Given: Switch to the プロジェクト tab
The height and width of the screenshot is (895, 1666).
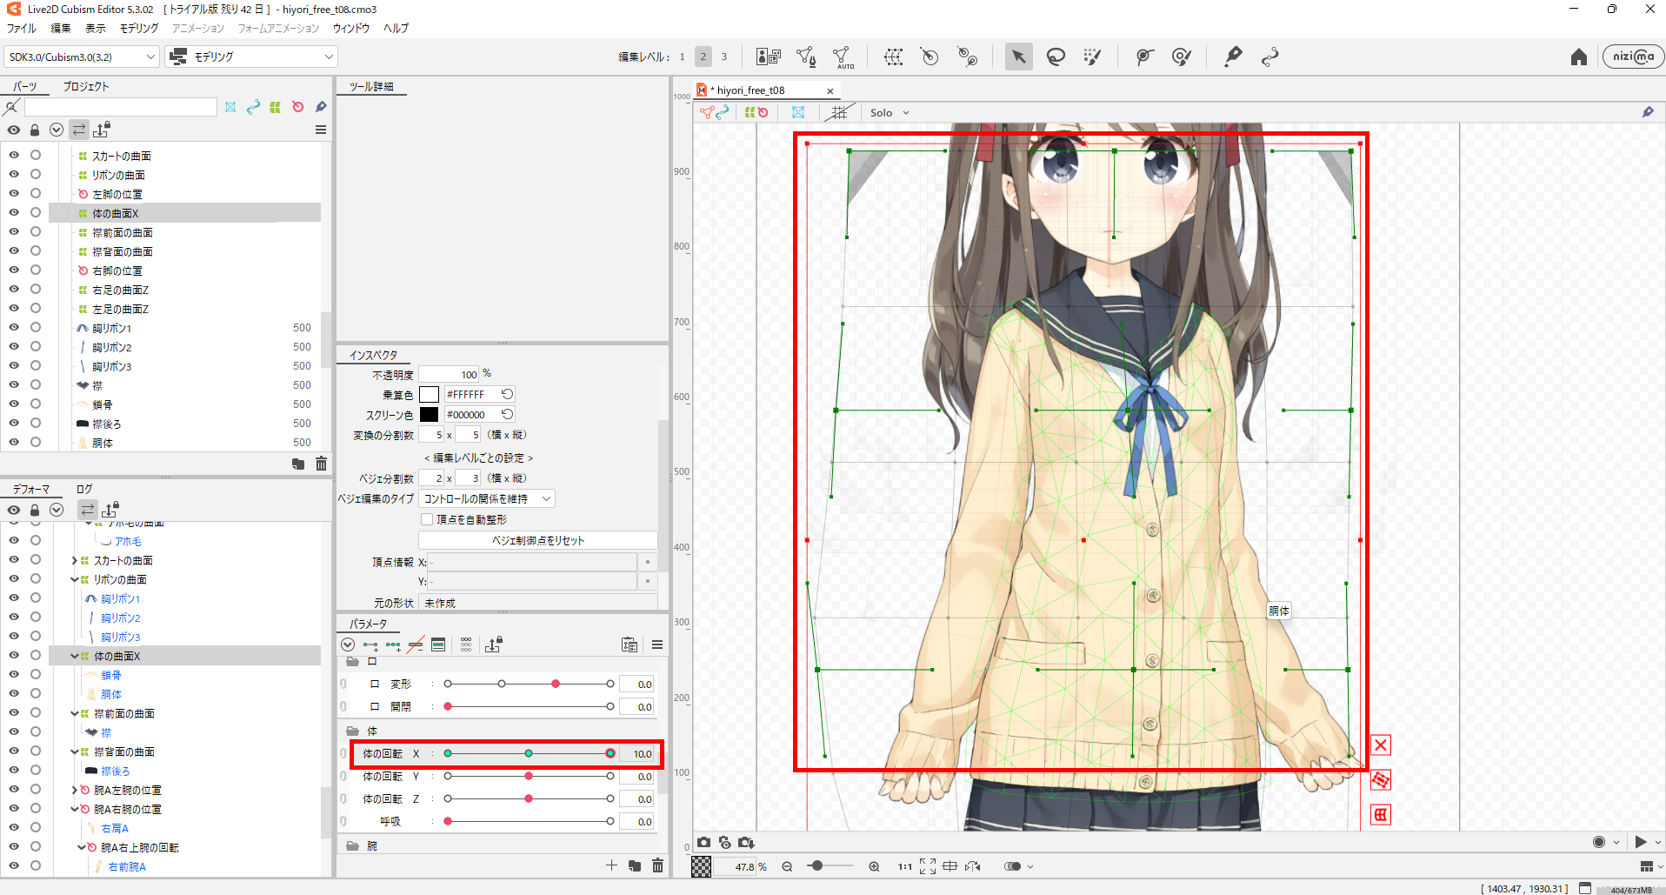Looking at the screenshot, I should tap(86, 86).
